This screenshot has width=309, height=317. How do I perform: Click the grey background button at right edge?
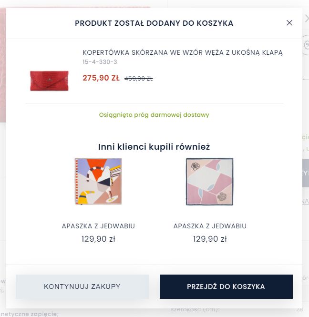[x=306, y=173]
